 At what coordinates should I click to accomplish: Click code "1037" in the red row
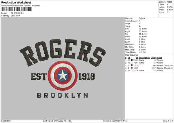click(x=153, y=68)
